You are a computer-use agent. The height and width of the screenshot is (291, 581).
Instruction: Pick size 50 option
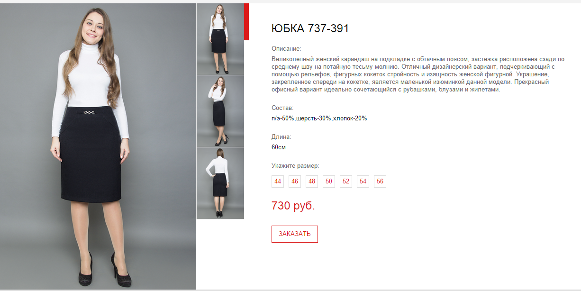[329, 182]
